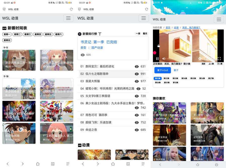Enter fullscreen mode in the video player

(219, 58)
